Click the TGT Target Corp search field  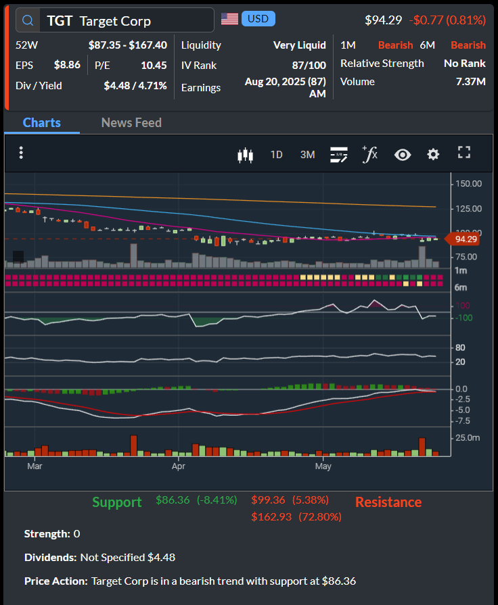coord(115,20)
